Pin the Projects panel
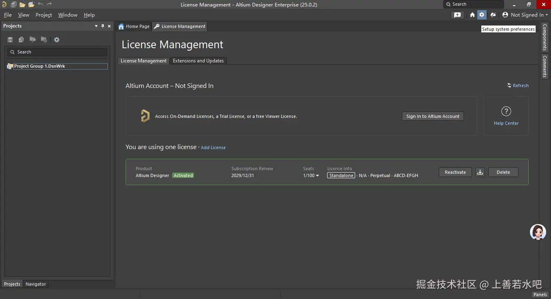Image resolution: width=551 pixels, height=299 pixels. [103, 26]
